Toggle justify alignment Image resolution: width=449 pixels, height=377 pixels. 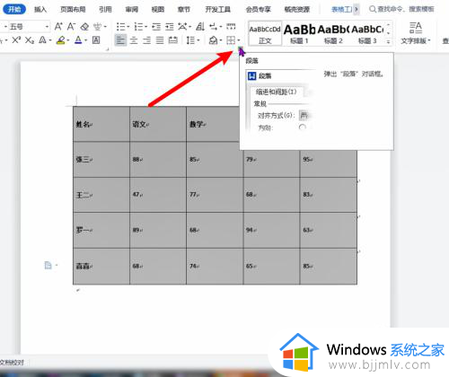[160, 40]
